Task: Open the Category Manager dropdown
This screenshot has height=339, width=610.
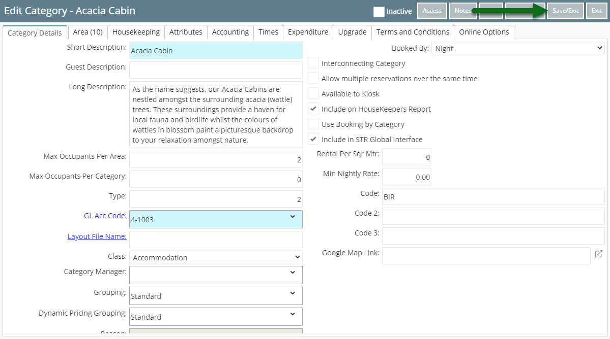Action: coord(216,275)
